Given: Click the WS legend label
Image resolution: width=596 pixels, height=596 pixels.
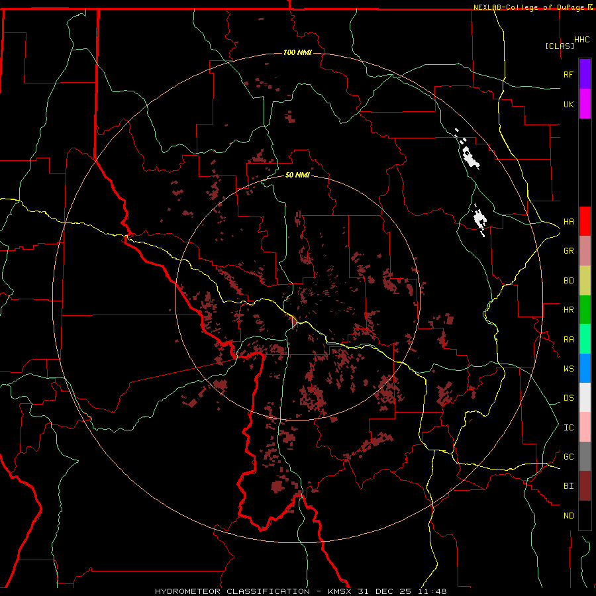Looking at the screenshot, I should [x=568, y=369].
